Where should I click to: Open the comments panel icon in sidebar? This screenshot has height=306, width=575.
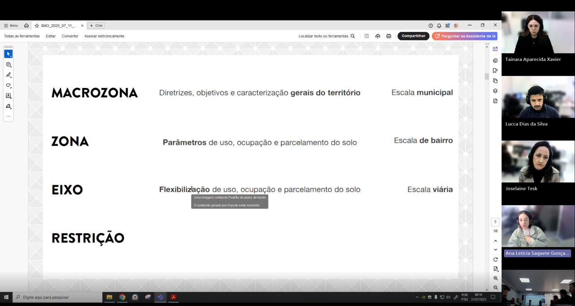[x=495, y=61]
